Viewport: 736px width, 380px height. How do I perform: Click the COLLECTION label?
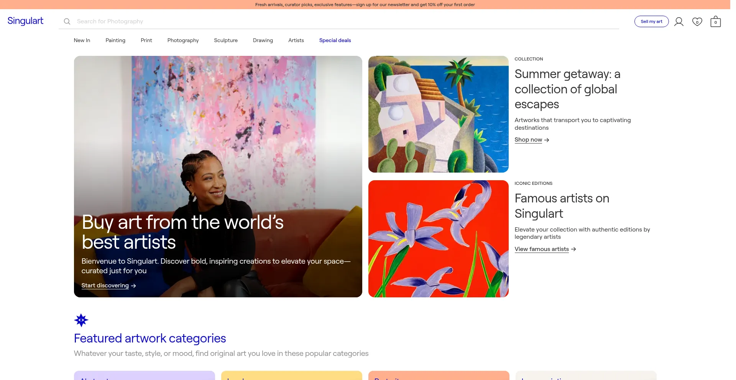pos(529,59)
